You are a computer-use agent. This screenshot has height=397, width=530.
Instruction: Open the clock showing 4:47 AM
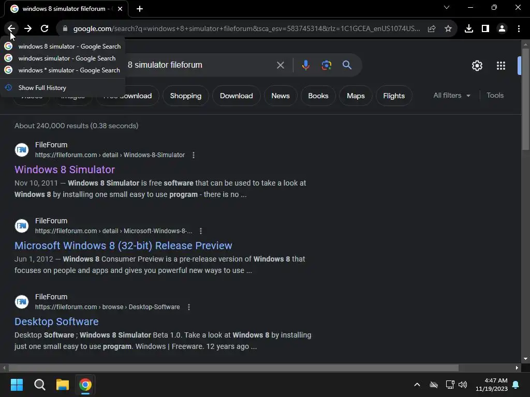click(492, 385)
